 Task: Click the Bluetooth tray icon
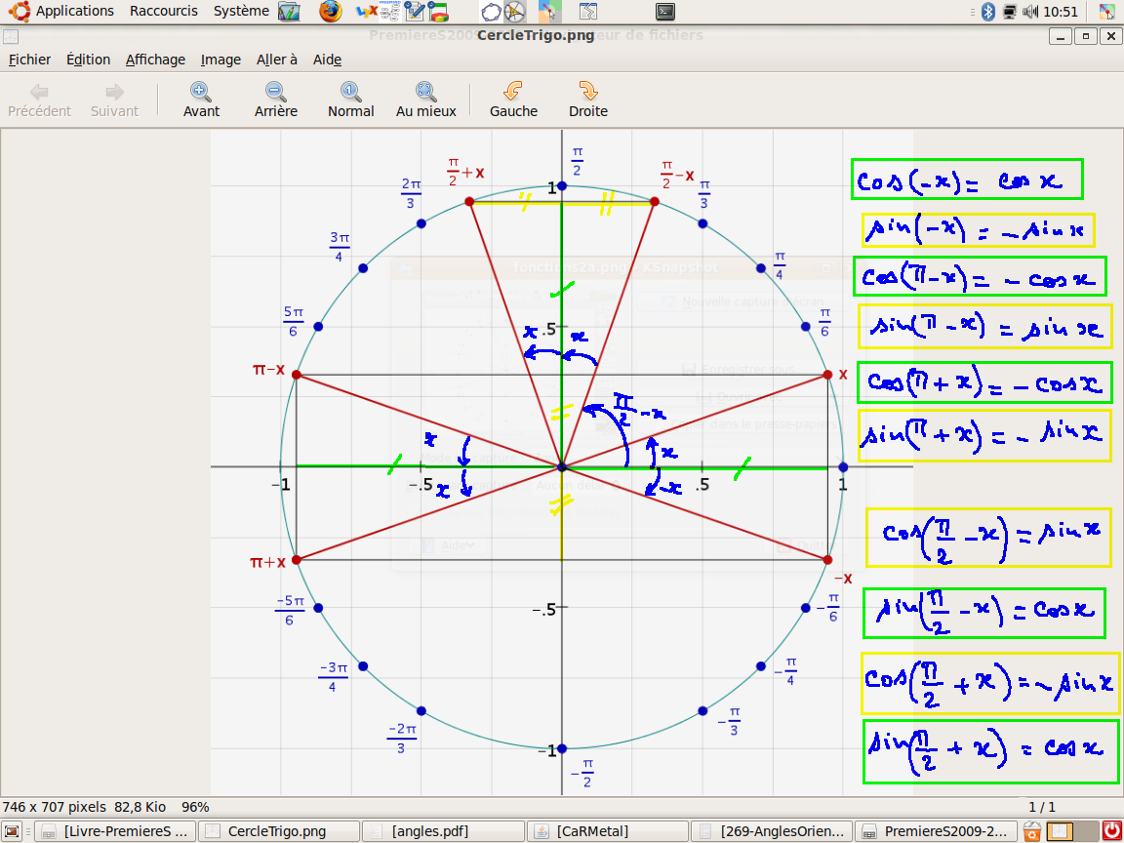986,12
